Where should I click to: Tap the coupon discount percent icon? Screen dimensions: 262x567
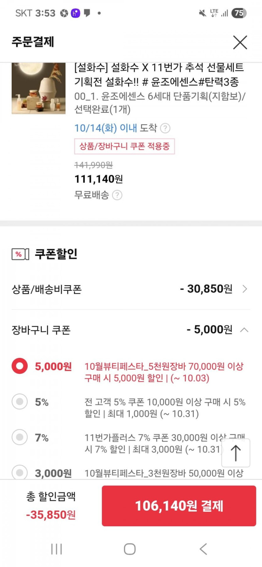point(20,254)
